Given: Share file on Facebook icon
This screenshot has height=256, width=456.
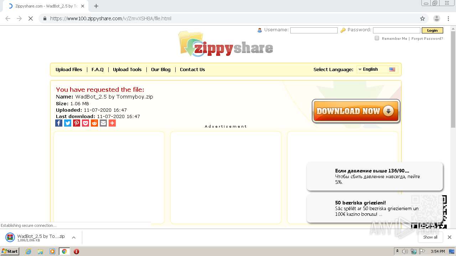Looking at the screenshot, I should click(59, 123).
